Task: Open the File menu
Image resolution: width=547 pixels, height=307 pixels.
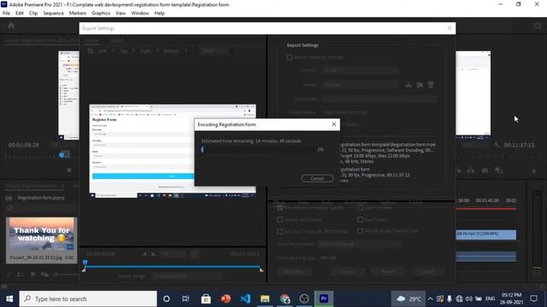Action: [6, 14]
